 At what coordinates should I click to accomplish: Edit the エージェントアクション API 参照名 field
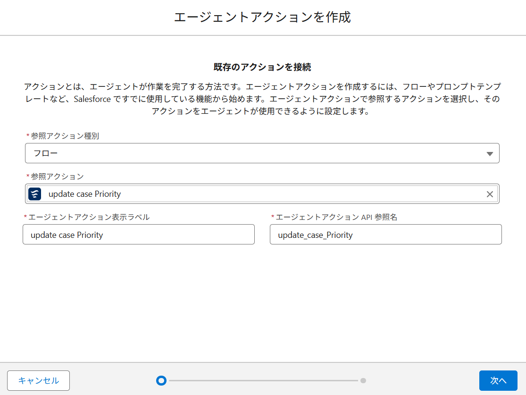click(x=386, y=235)
